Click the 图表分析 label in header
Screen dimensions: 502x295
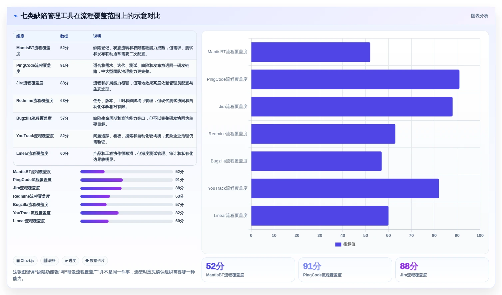(x=479, y=16)
